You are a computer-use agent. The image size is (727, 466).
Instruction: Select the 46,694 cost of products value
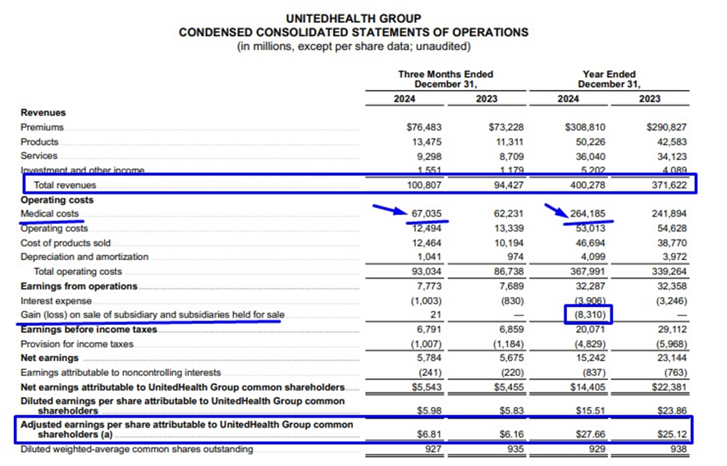click(590, 243)
